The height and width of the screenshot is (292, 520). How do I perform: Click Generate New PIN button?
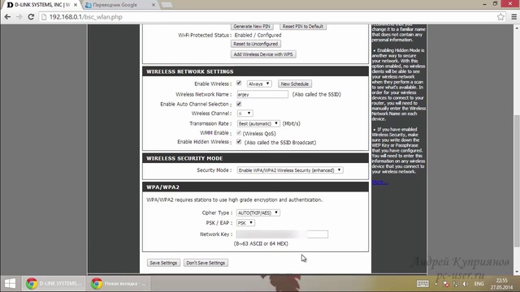[x=252, y=27]
